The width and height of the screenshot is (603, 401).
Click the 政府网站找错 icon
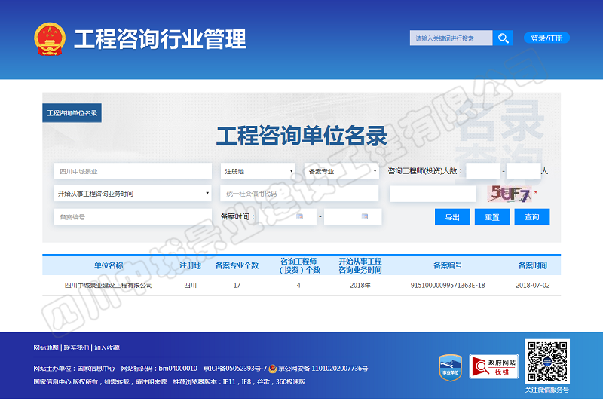[494, 366]
